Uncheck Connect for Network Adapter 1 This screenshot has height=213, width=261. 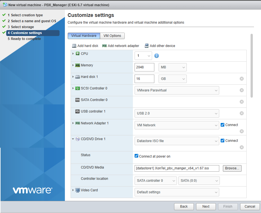223,125
